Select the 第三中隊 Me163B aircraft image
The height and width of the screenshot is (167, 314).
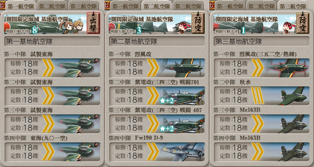click(293, 124)
